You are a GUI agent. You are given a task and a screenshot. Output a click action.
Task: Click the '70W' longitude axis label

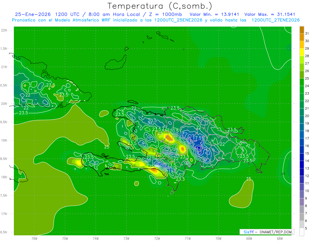coord(218,238)
